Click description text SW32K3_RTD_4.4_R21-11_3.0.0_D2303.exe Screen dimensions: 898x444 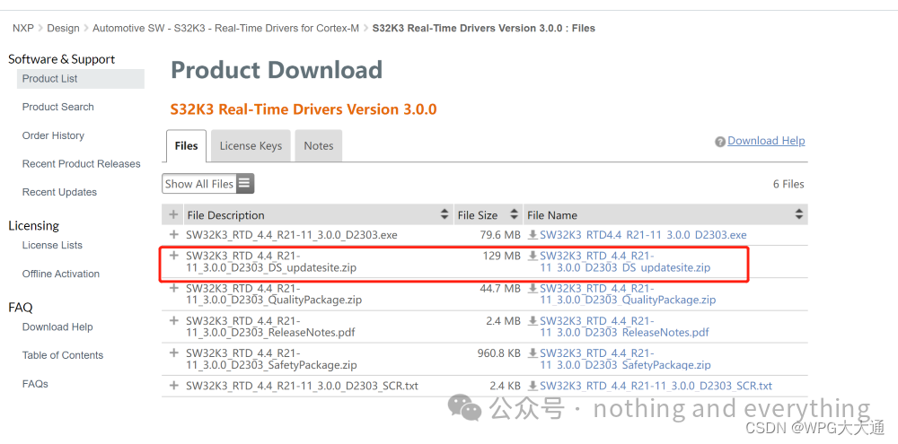click(x=292, y=235)
